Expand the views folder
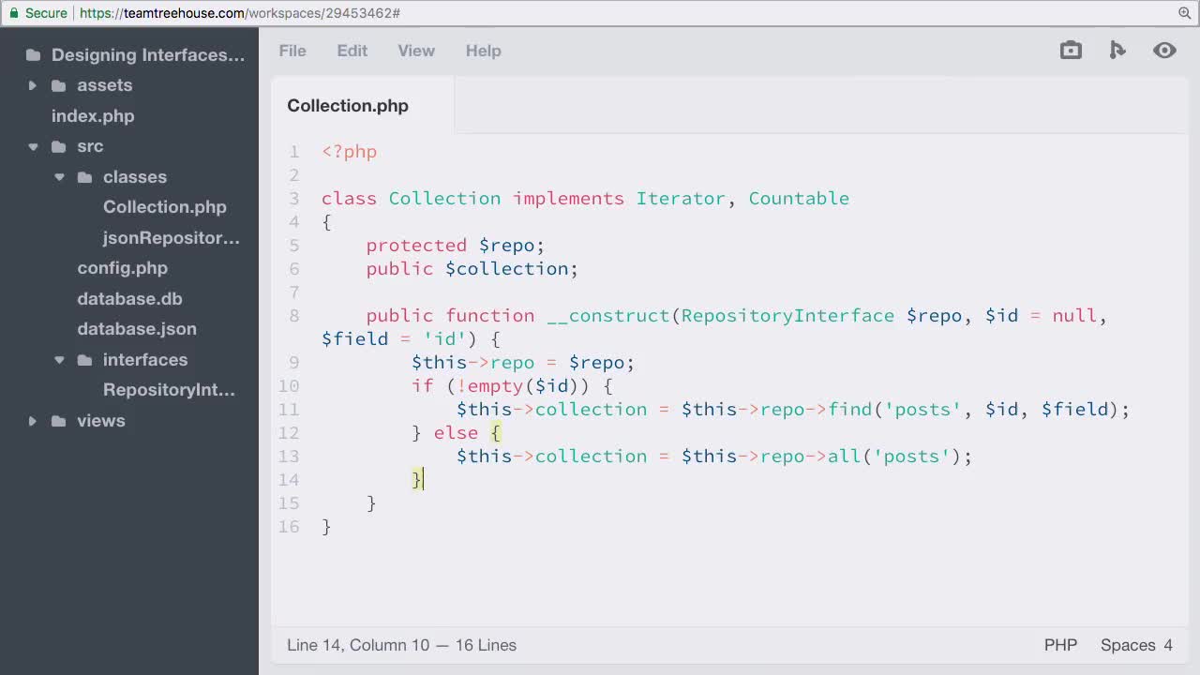 click(33, 420)
